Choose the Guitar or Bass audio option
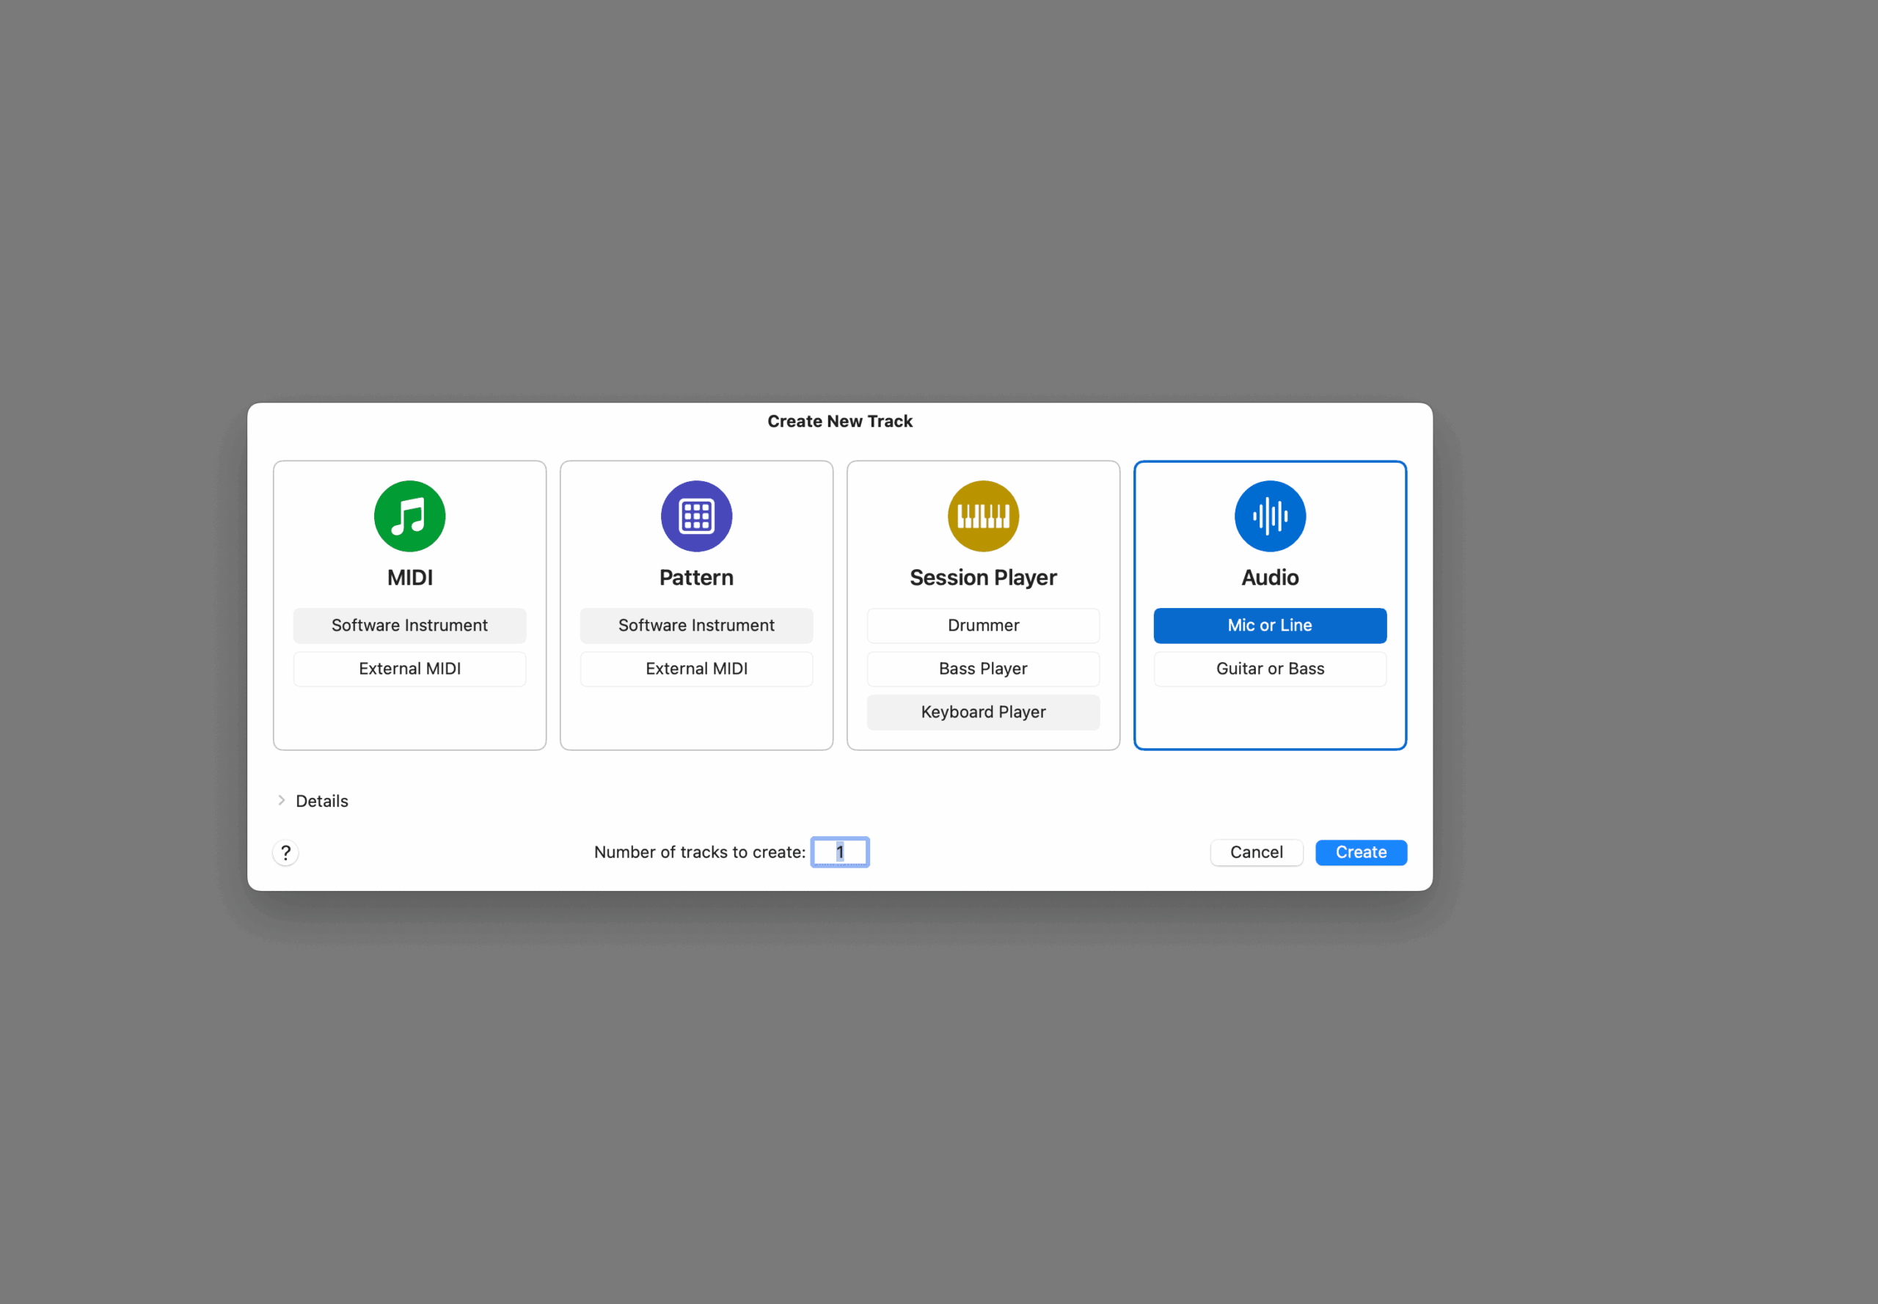This screenshot has width=1878, height=1304. (x=1270, y=668)
